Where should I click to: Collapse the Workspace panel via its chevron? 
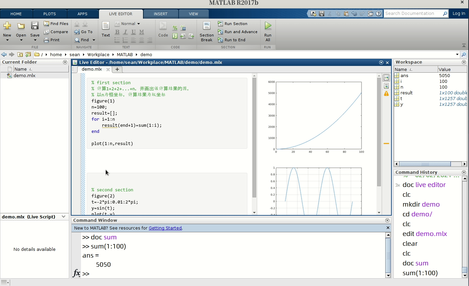point(464,62)
